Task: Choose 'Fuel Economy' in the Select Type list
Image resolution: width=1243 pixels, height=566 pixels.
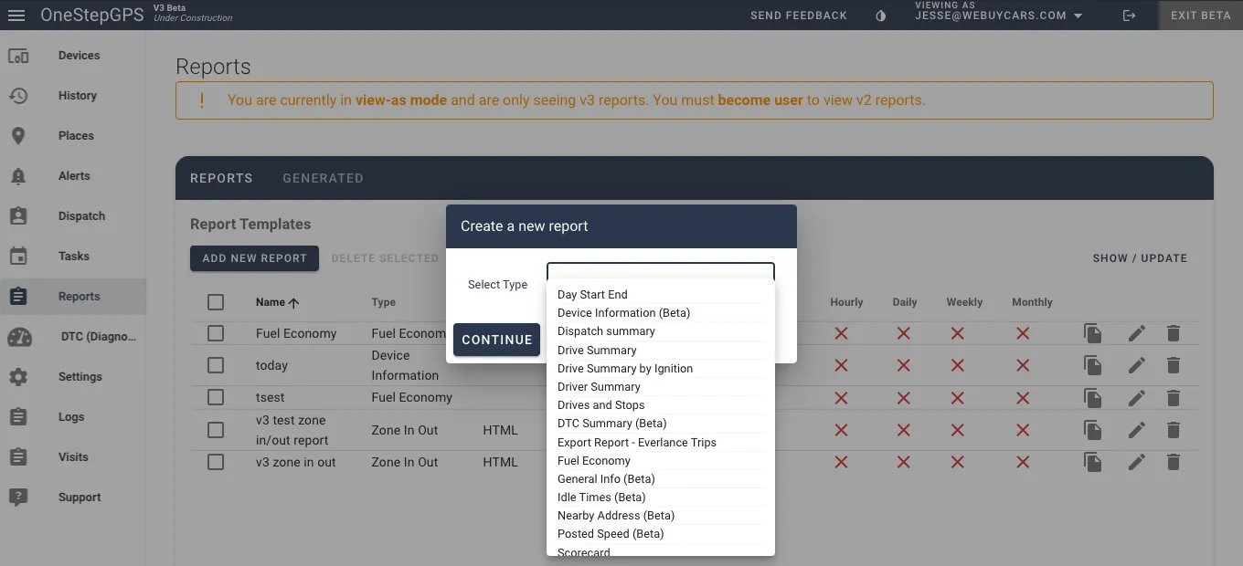Action: tap(594, 460)
